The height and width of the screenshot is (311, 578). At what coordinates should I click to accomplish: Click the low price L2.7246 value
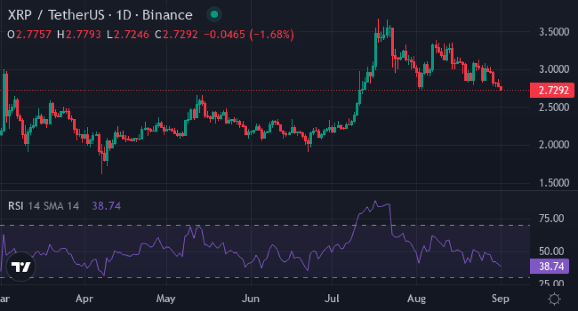128,34
